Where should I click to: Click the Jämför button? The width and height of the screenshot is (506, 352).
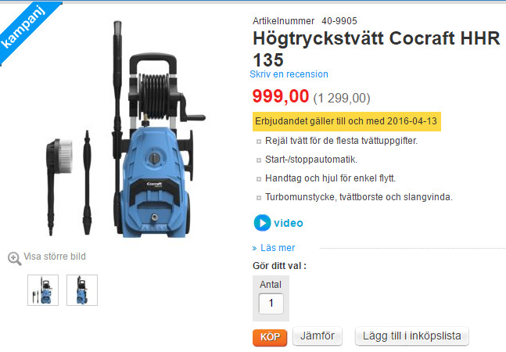[318, 336]
